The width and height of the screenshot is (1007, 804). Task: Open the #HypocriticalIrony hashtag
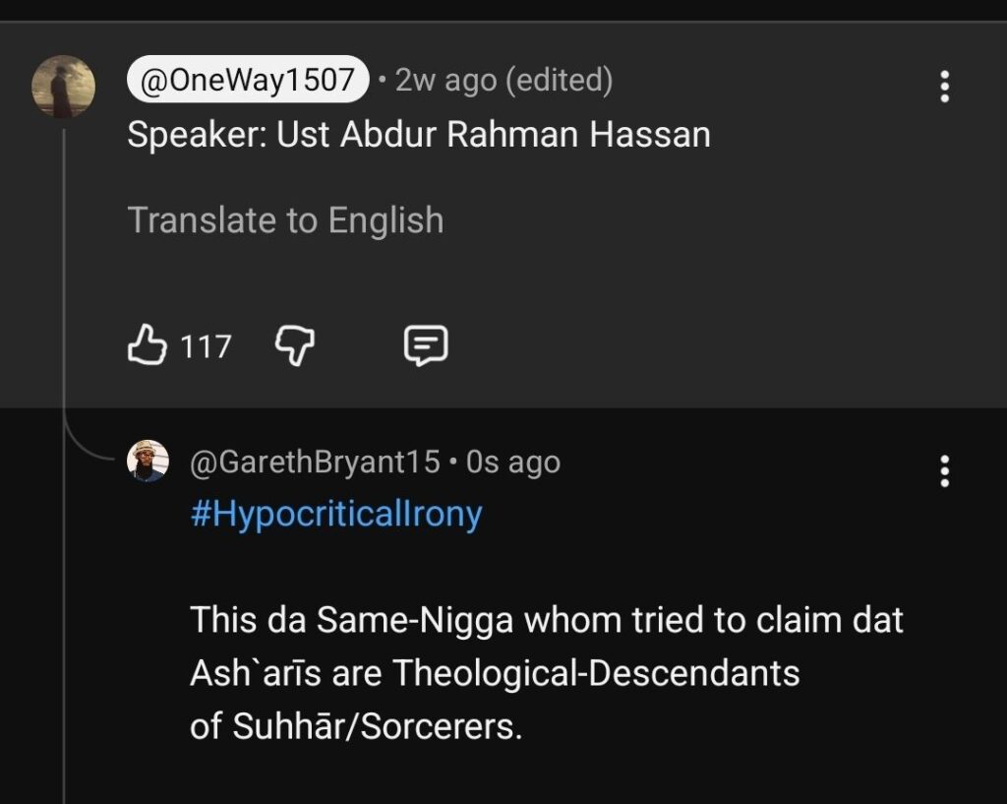pyautogui.click(x=336, y=514)
